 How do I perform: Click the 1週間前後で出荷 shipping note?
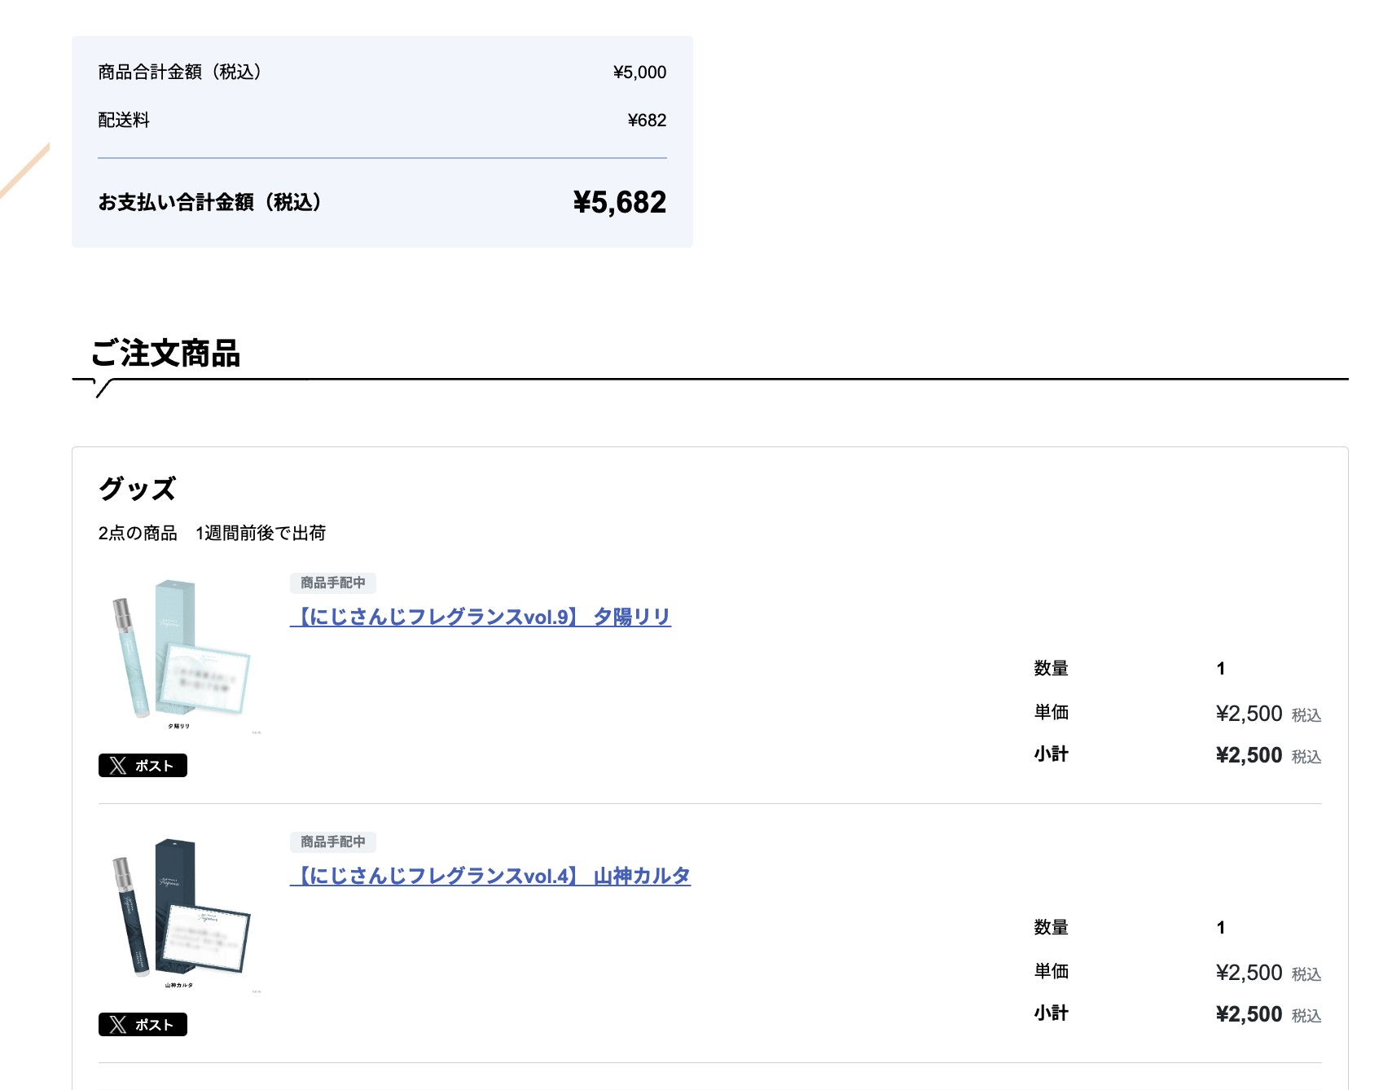pyautogui.click(x=261, y=533)
